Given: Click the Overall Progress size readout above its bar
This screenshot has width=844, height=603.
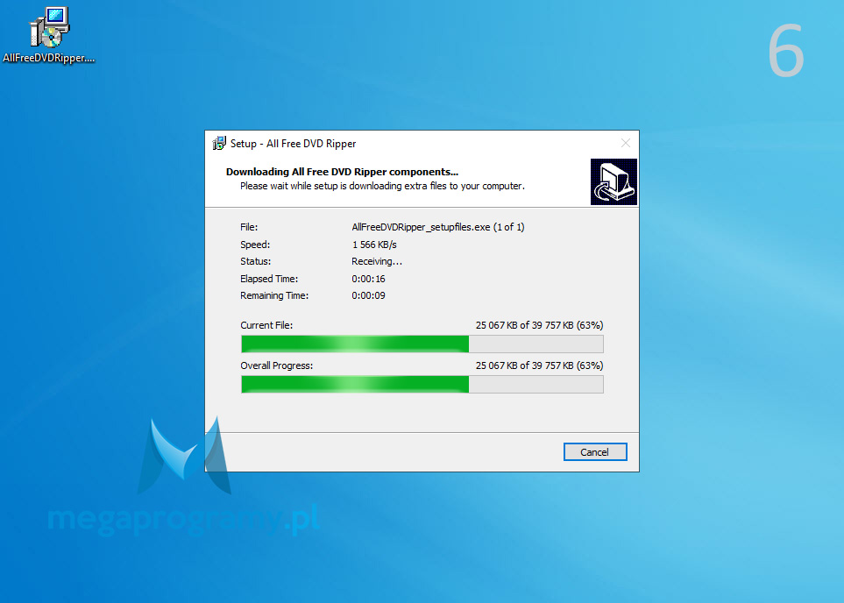Looking at the screenshot, I should [x=539, y=365].
